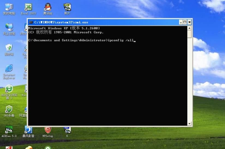The height and width of the screenshot is (149, 225).
Task: Open the 照片 desktop icon
Action: (67, 9)
